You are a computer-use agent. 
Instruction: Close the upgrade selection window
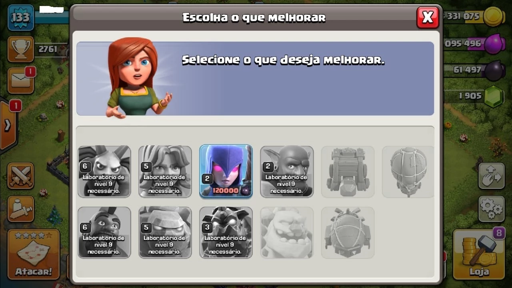(428, 17)
